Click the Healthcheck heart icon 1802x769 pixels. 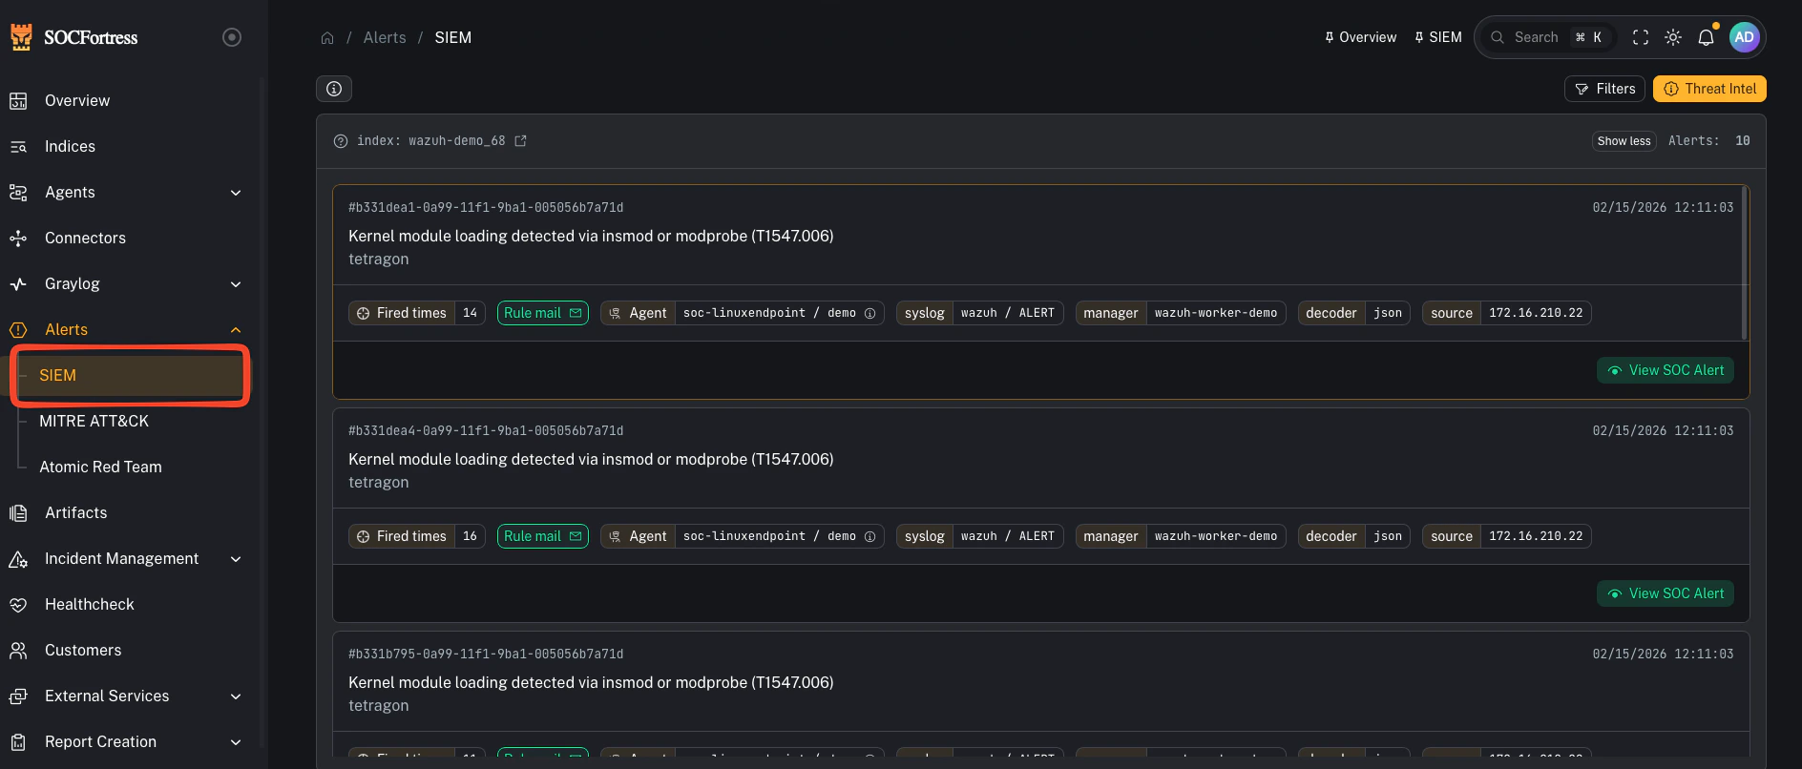[18, 604]
